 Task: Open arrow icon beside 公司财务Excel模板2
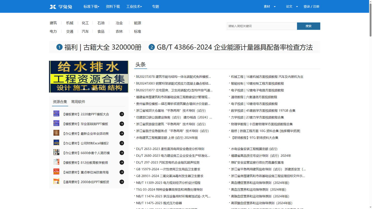(x=122, y=143)
